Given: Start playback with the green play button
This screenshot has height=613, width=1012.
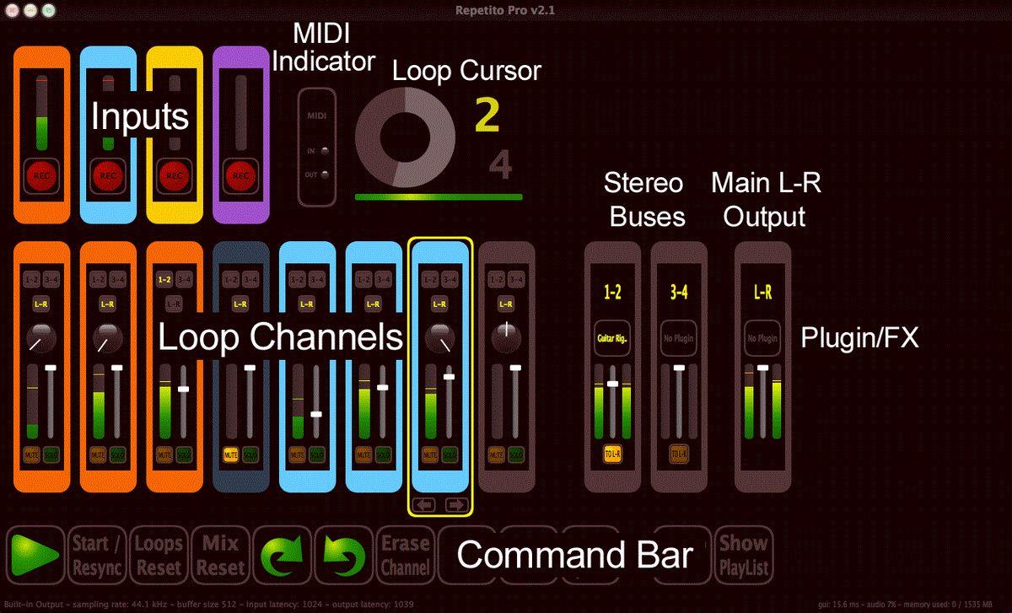Looking at the screenshot, I should [x=35, y=555].
